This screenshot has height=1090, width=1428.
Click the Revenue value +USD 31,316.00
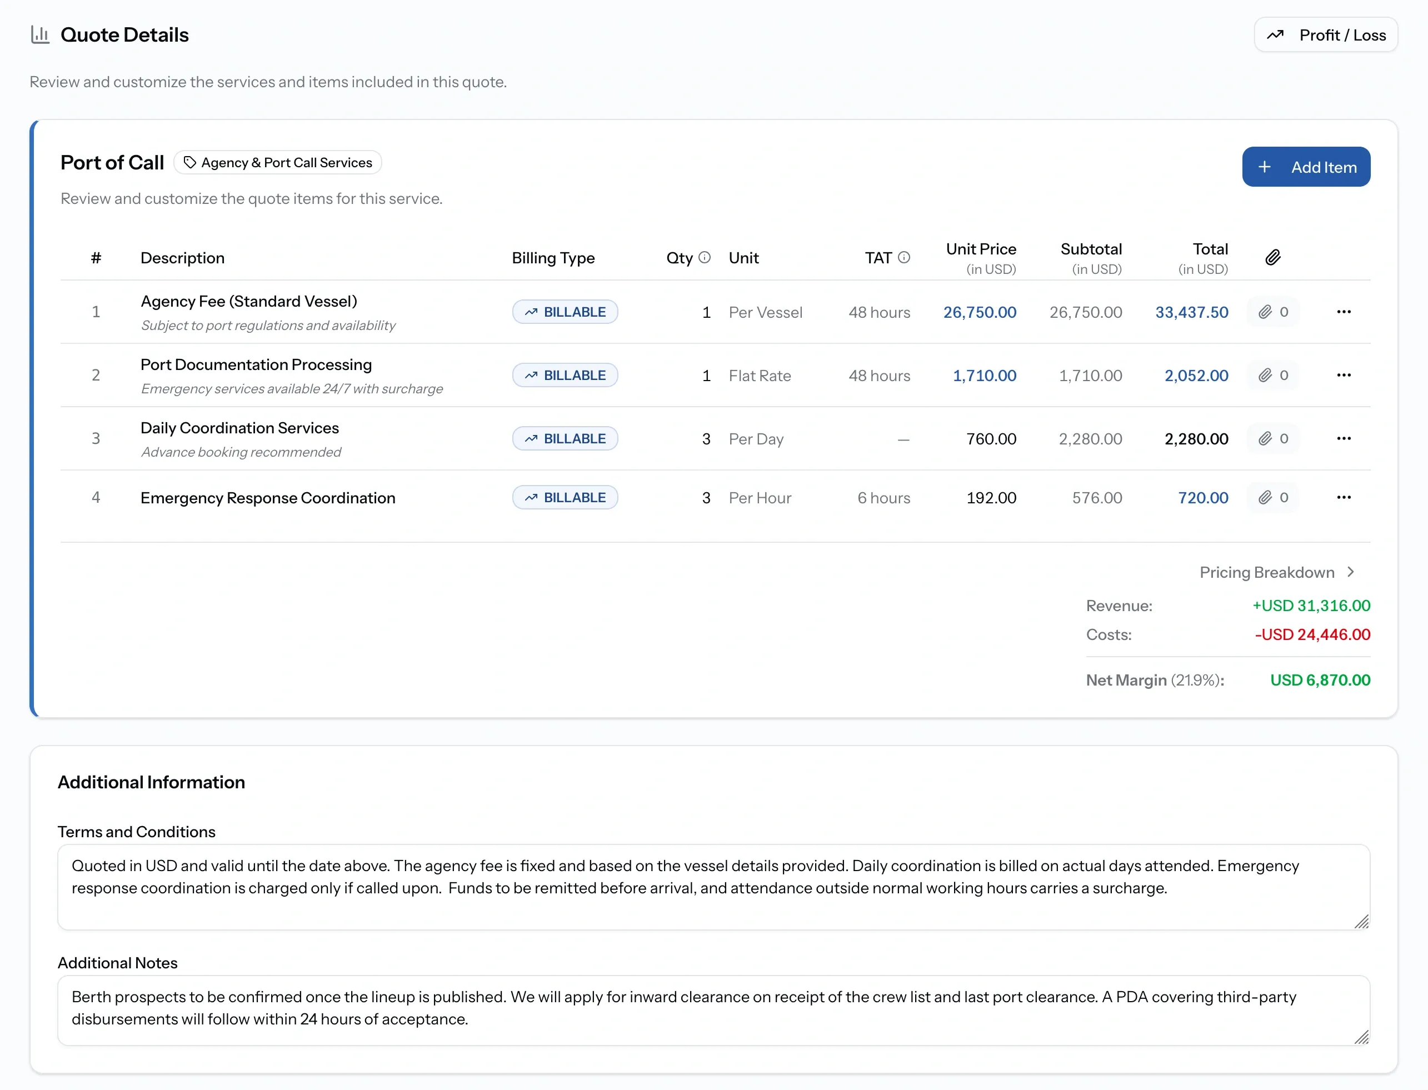click(x=1311, y=606)
